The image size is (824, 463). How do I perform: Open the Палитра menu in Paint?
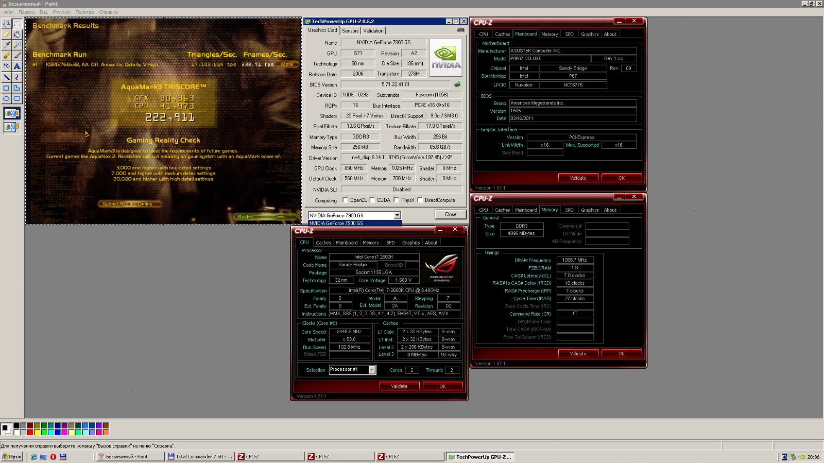pyautogui.click(x=85, y=12)
